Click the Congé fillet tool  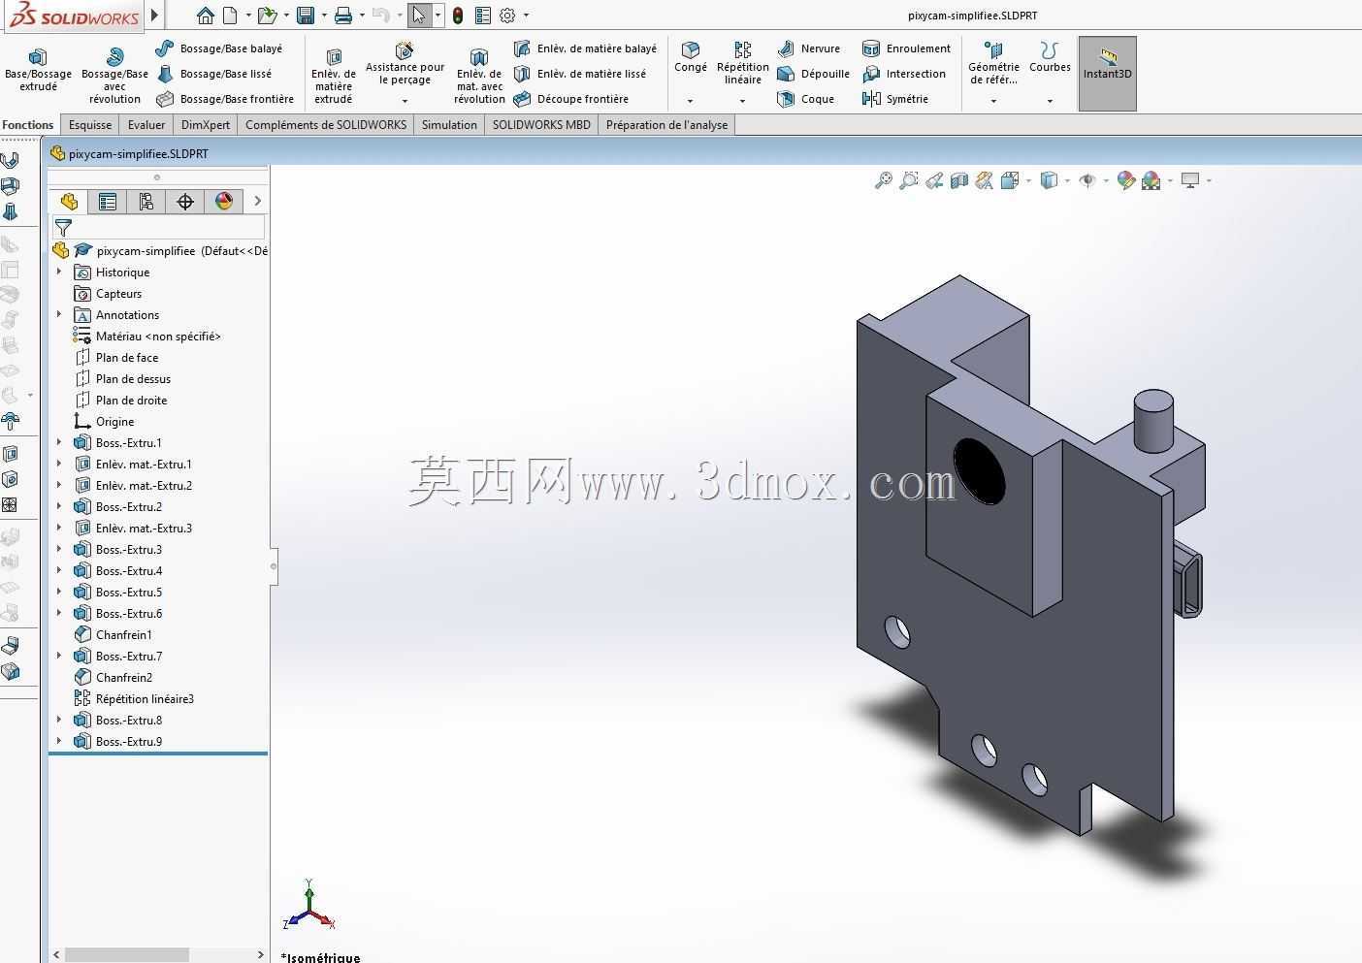point(691,57)
